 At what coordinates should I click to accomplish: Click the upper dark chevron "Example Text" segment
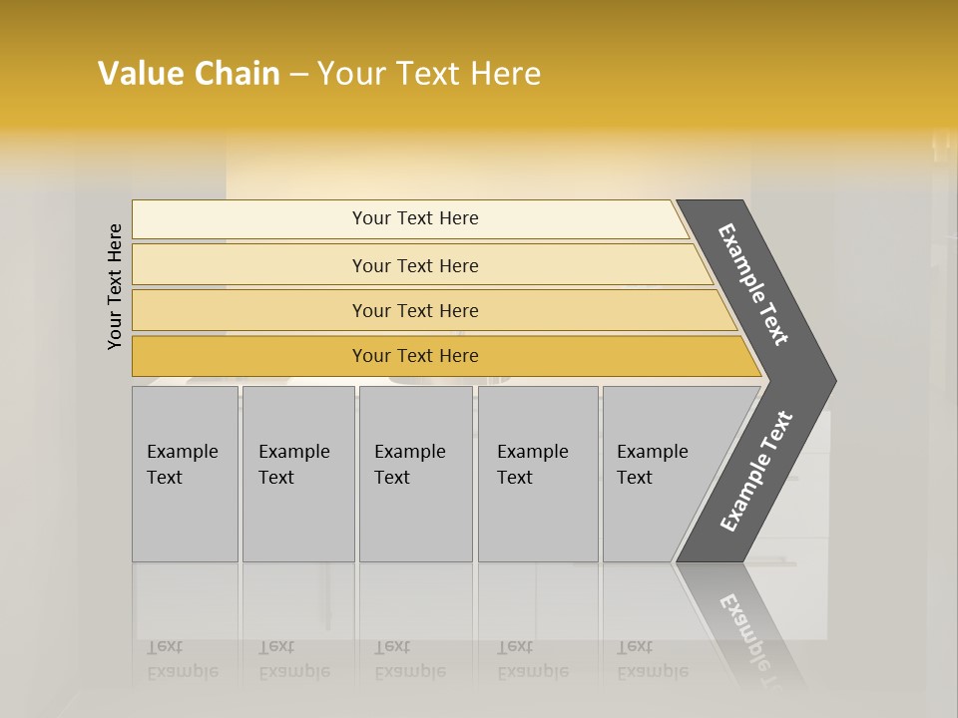753,283
